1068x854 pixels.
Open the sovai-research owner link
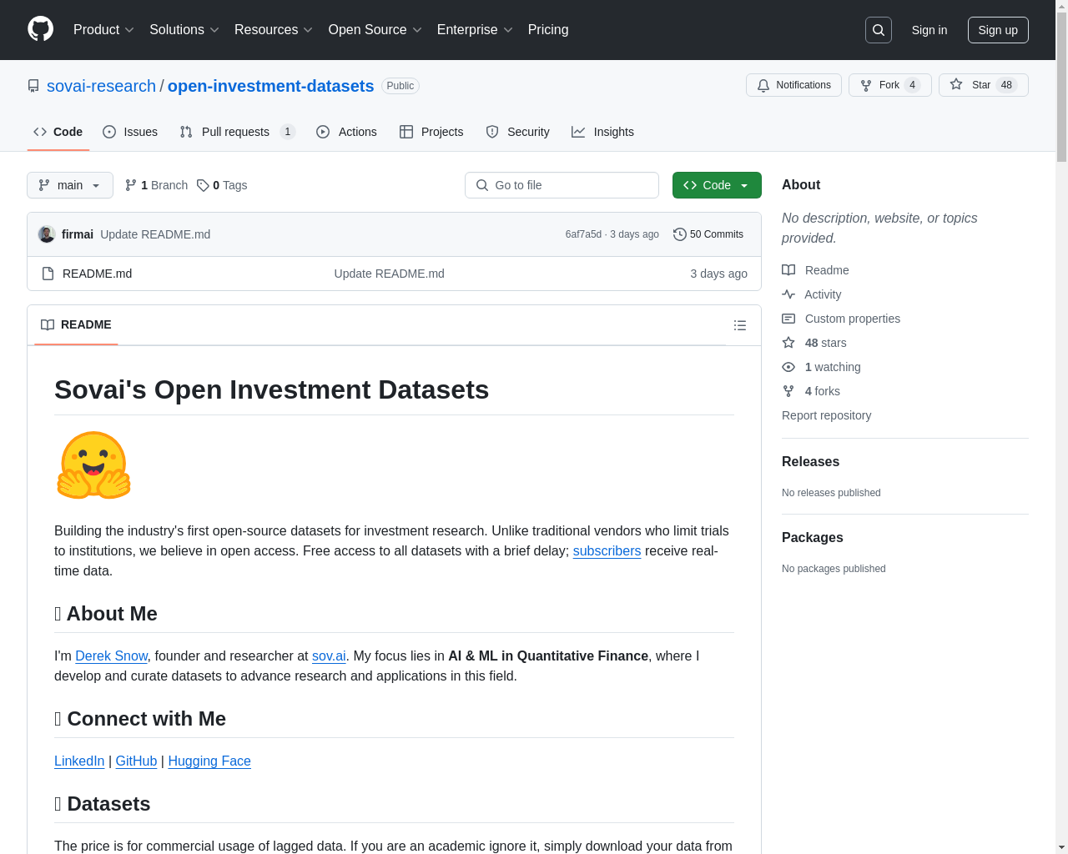(101, 86)
